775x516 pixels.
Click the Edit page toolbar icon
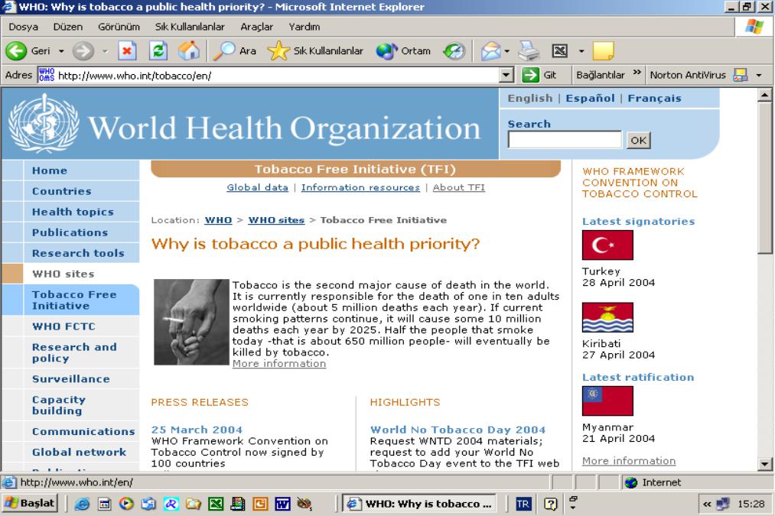click(x=559, y=51)
